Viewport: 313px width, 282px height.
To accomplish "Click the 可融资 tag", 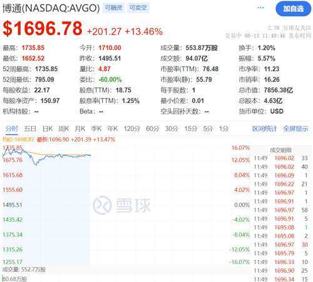I will click(x=113, y=8).
